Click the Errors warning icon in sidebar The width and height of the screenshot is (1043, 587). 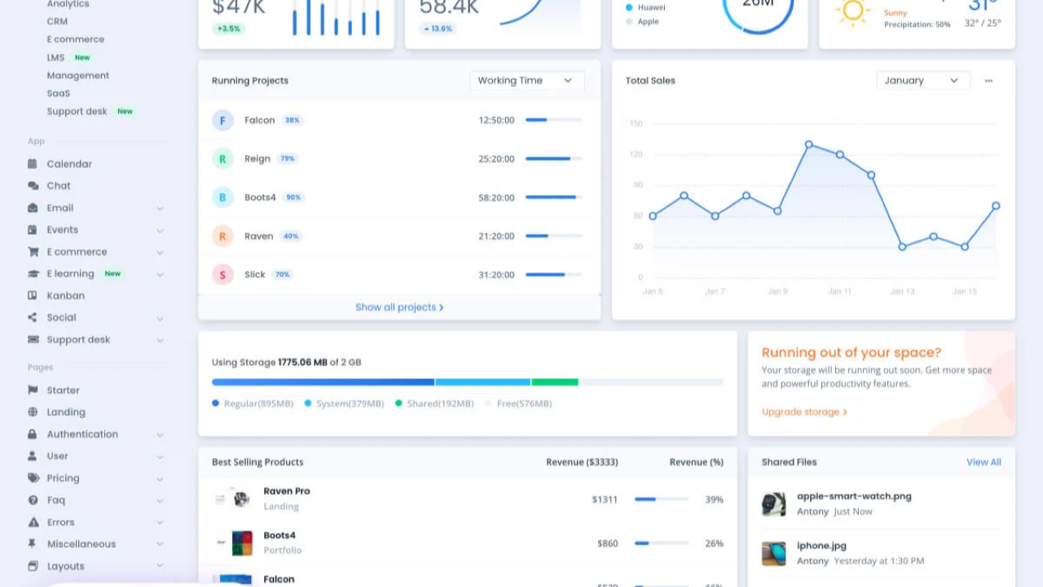point(33,522)
